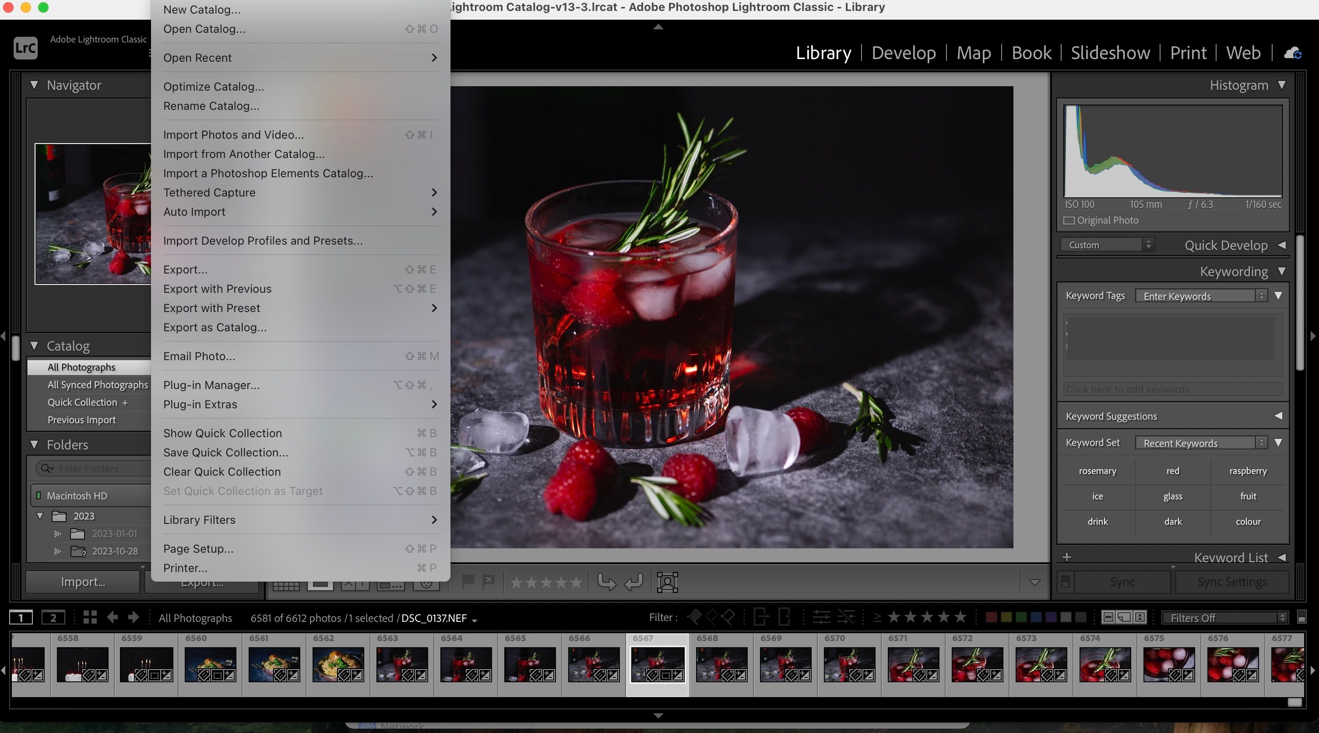
Task: Filter by green color label
Action: (x=1020, y=617)
